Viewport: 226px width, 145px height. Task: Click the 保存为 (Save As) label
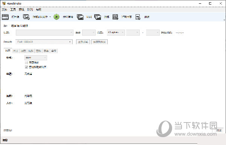[8, 130]
